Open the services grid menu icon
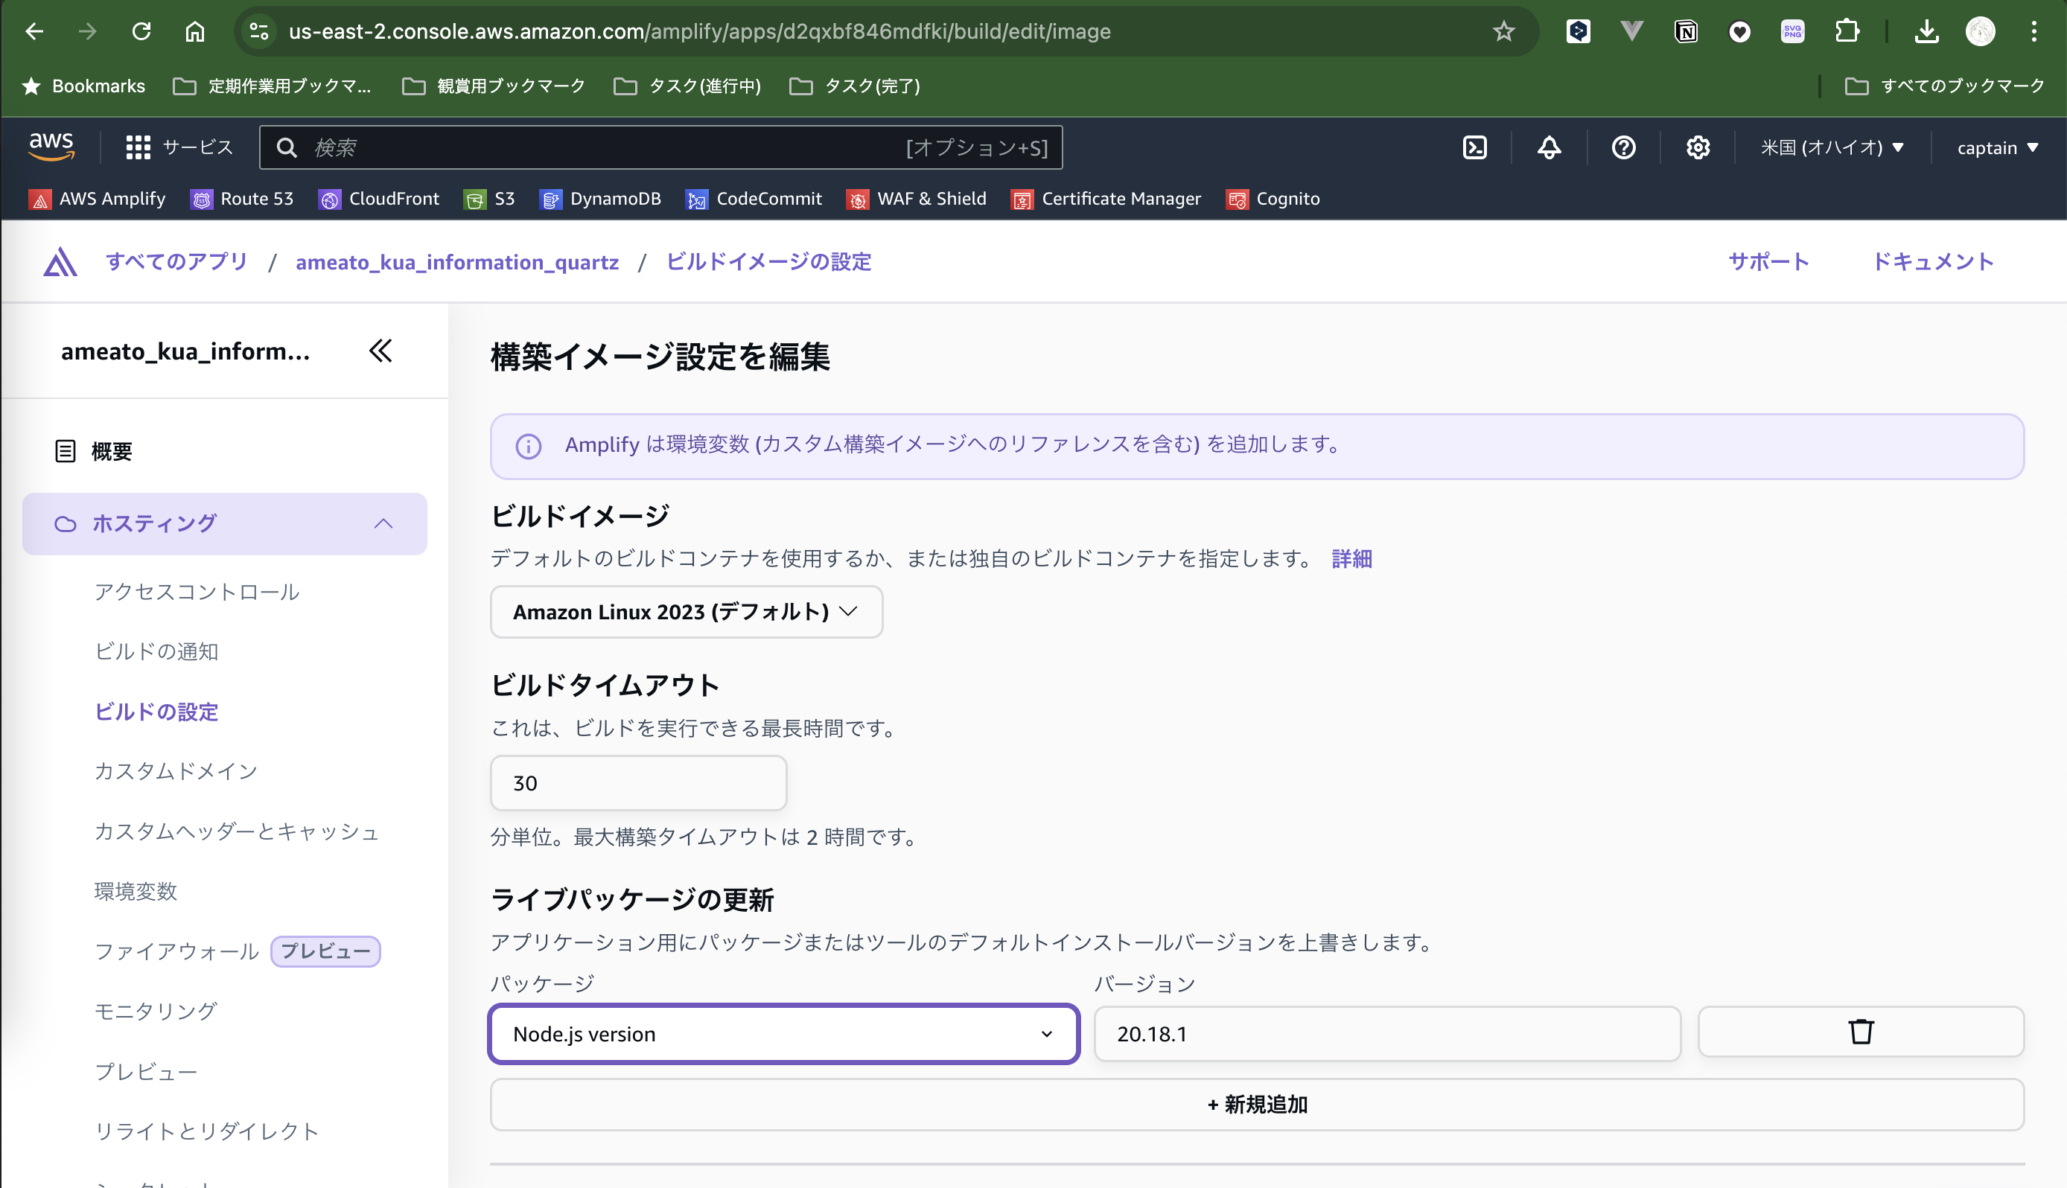Viewport: 2067px width, 1188px height. pyautogui.click(x=138, y=147)
